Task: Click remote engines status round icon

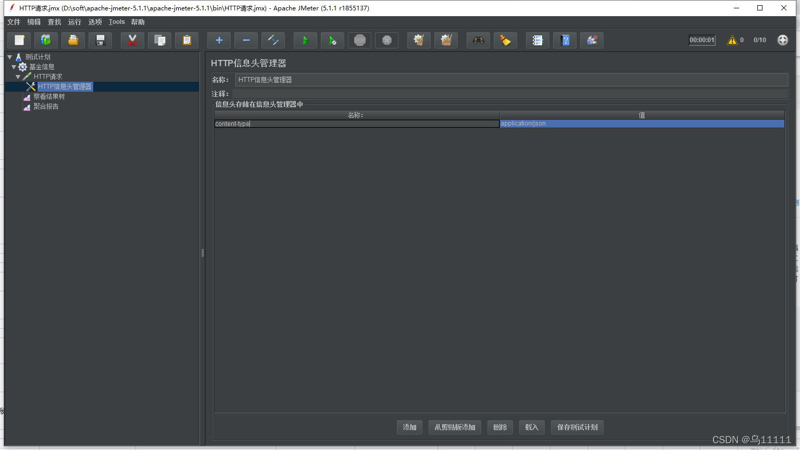Action: coord(782,40)
